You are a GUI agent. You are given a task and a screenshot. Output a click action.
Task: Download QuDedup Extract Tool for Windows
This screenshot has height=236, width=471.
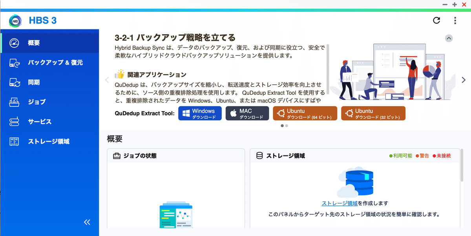tap(200, 113)
